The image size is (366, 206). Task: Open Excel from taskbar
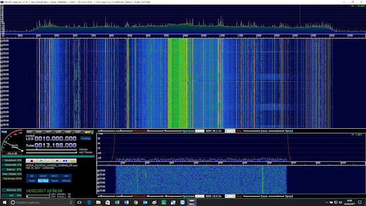117,202
